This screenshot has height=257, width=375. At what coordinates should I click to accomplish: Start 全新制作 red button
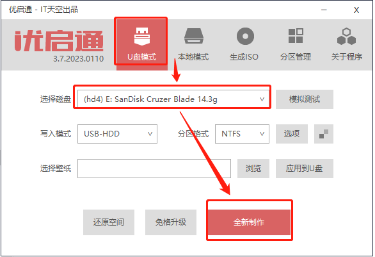(x=249, y=222)
